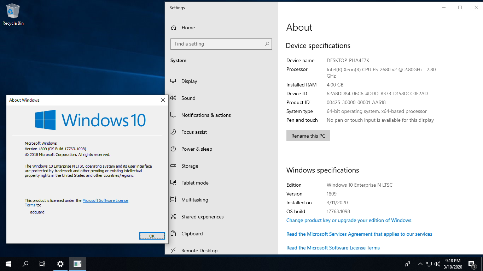
Task: Expand the hidden system tray icons
Action: (420, 264)
